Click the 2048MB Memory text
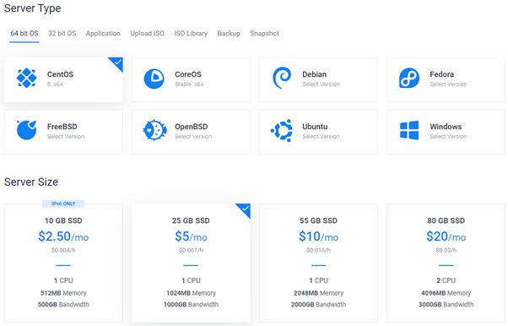The width and height of the screenshot is (508, 326). pos(318,293)
